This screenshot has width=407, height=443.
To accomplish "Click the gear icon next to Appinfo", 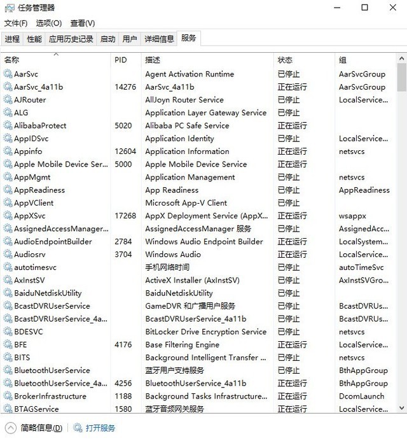I will pyautogui.click(x=8, y=151).
